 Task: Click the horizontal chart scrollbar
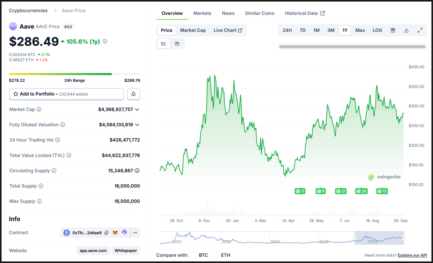[x=352, y=47]
